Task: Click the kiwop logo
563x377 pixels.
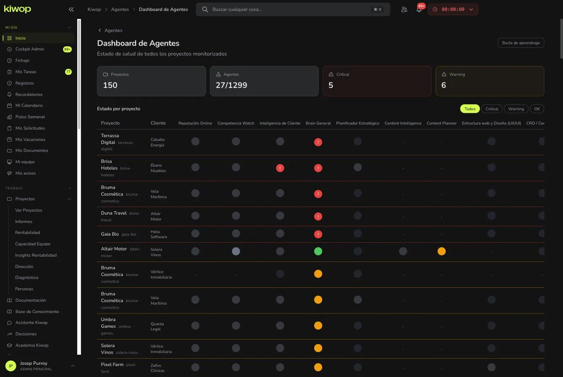Action: pos(17,9)
